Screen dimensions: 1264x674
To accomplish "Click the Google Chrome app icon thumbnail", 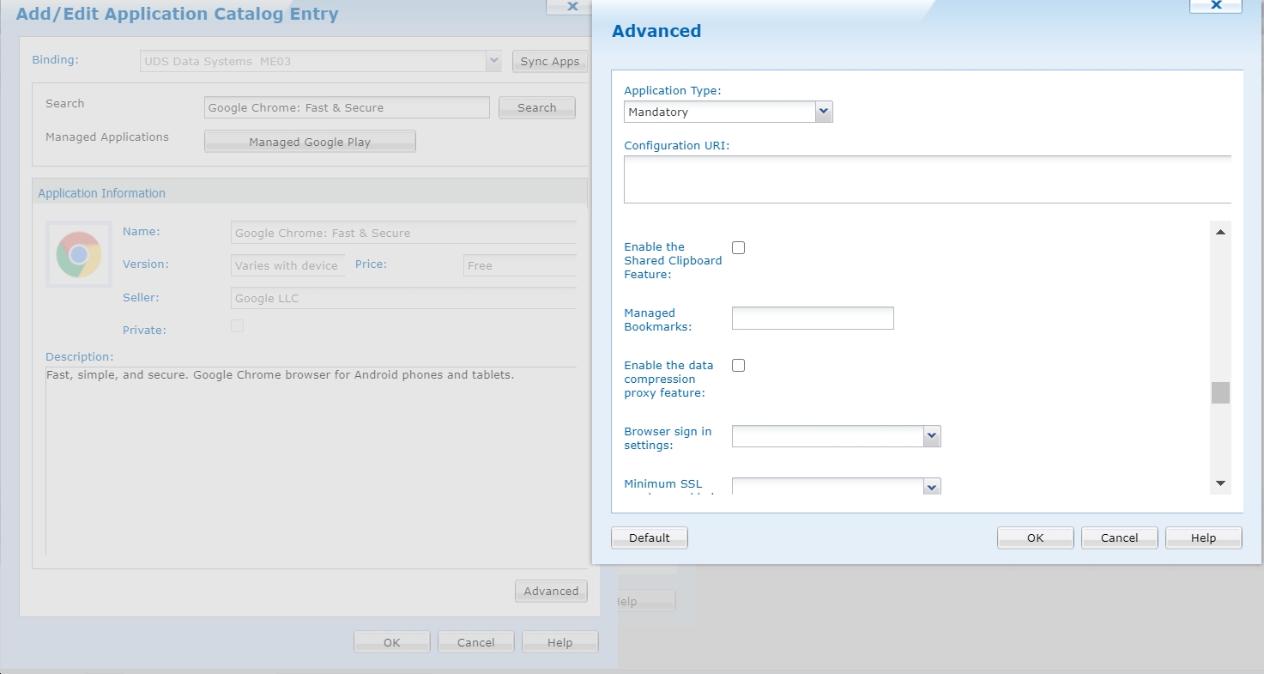I will (79, 254).
